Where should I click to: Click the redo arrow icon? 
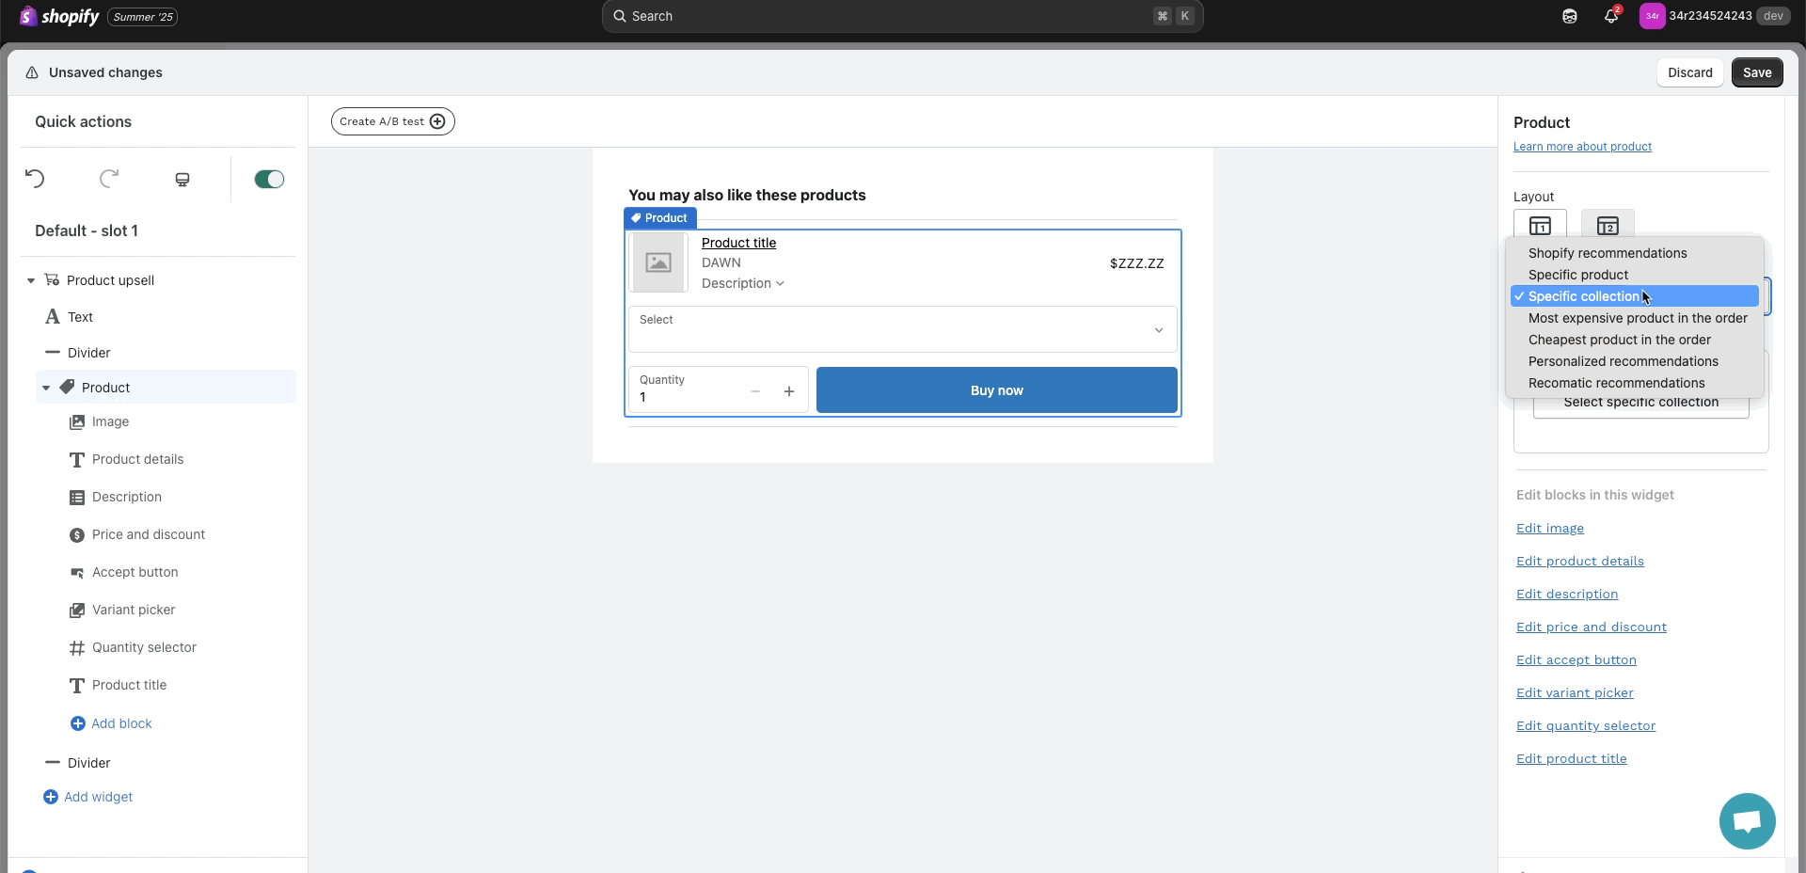(109, 179)
